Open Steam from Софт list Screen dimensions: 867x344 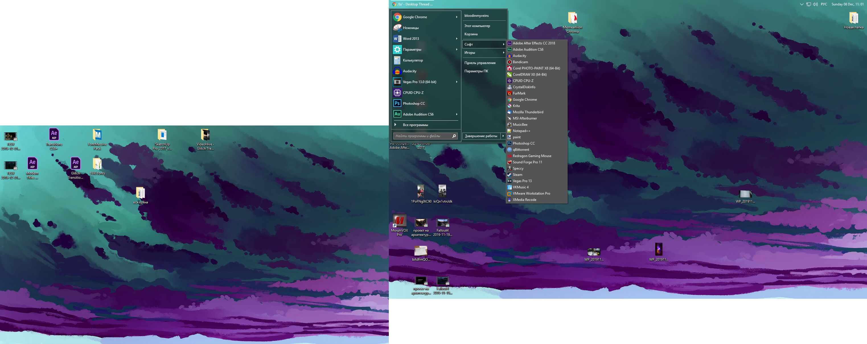click(537, 174)
